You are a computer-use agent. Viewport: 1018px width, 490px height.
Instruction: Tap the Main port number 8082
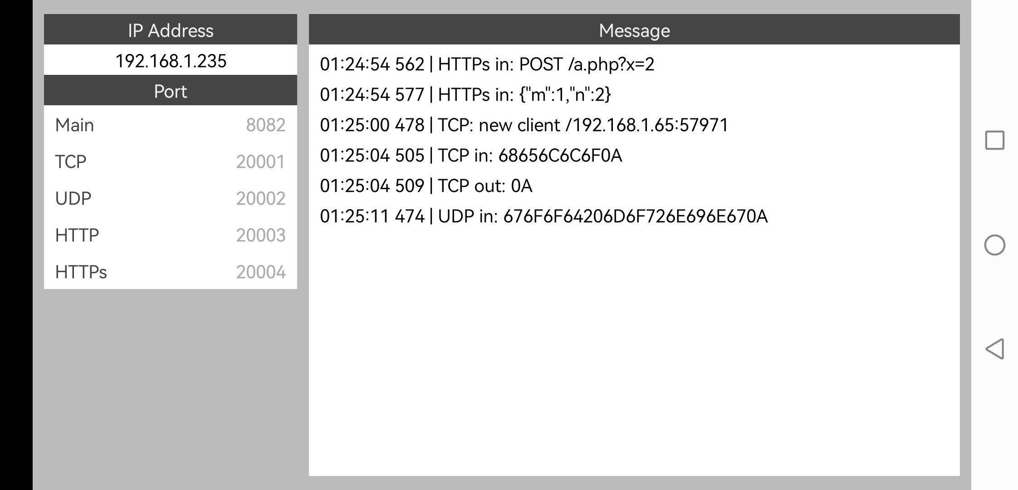click(265, 125)
